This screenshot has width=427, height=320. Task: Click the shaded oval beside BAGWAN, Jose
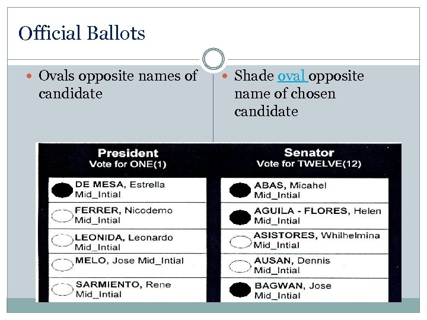[240, 290]
